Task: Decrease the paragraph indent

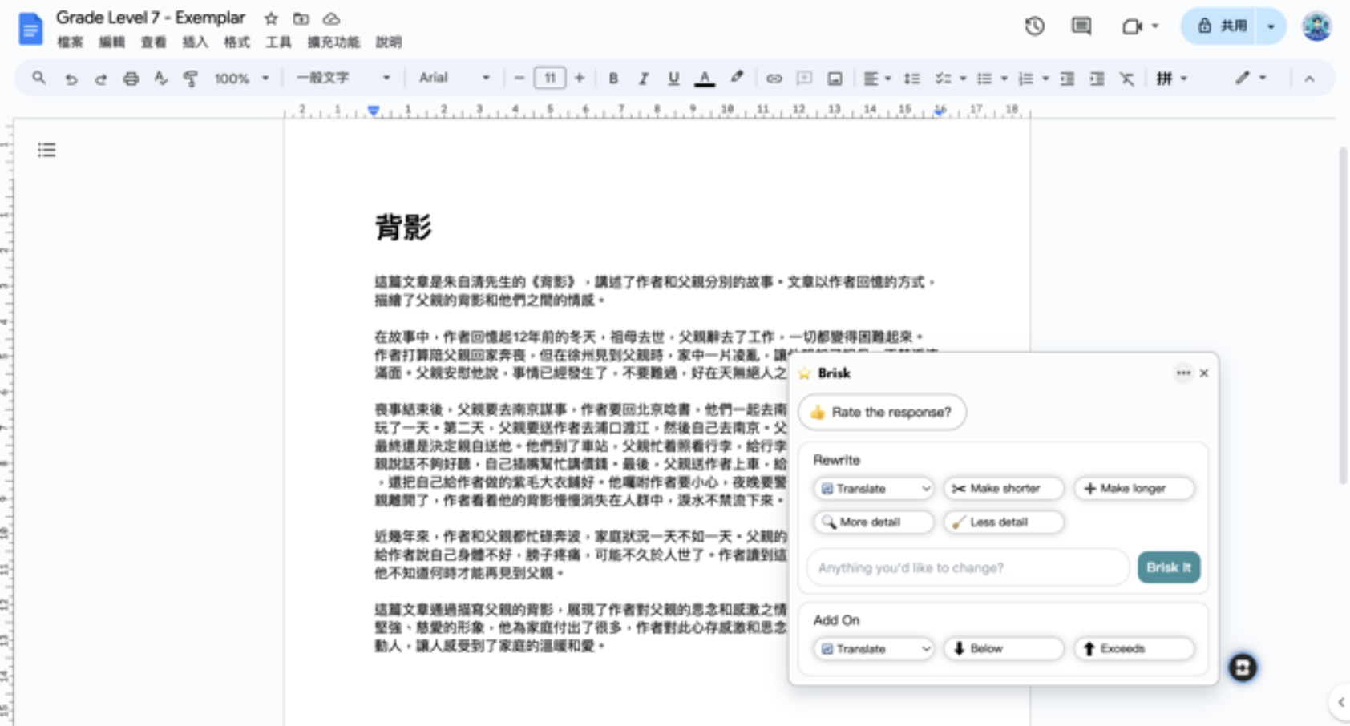Action: pos(1067,79)
